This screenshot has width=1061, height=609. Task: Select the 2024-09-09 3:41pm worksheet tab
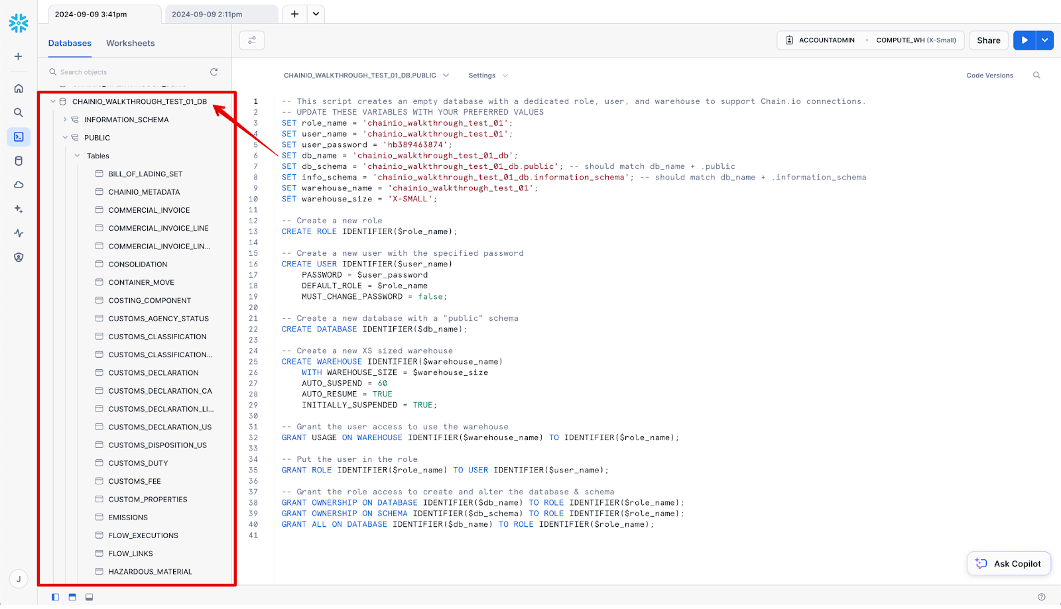pyautogui.click(x=104, y=14)
